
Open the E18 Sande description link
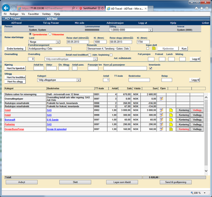click(x=52, y=119)
